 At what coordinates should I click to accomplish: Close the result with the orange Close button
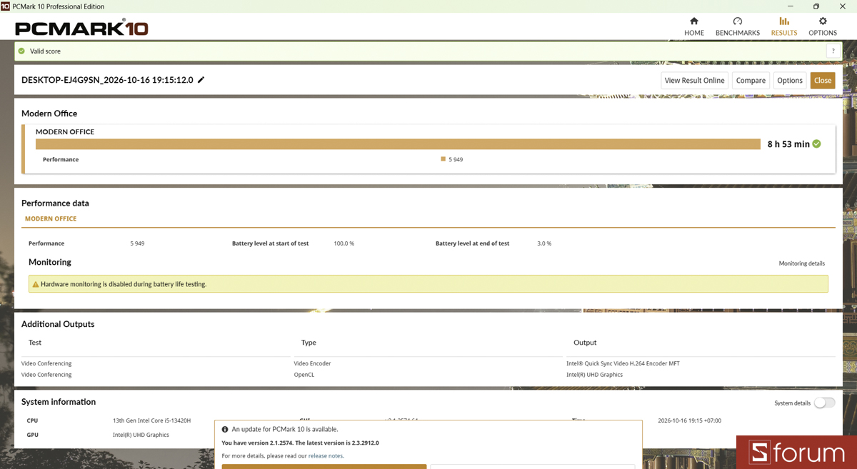point(823,81)
